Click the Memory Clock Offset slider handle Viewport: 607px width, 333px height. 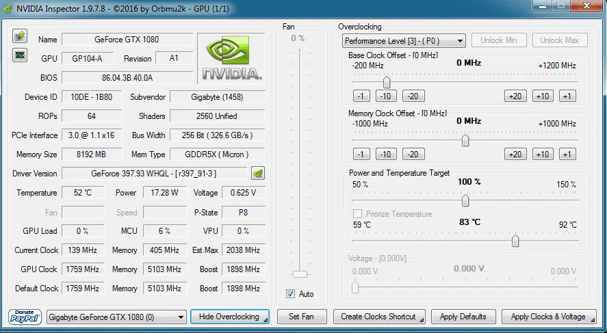(x=465, y=140)
